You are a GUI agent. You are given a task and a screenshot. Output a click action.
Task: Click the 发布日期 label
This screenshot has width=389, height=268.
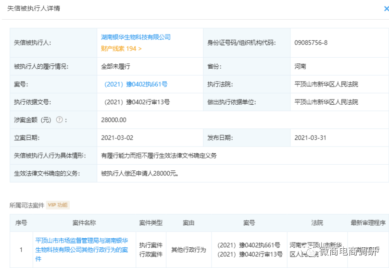(220, 138)
